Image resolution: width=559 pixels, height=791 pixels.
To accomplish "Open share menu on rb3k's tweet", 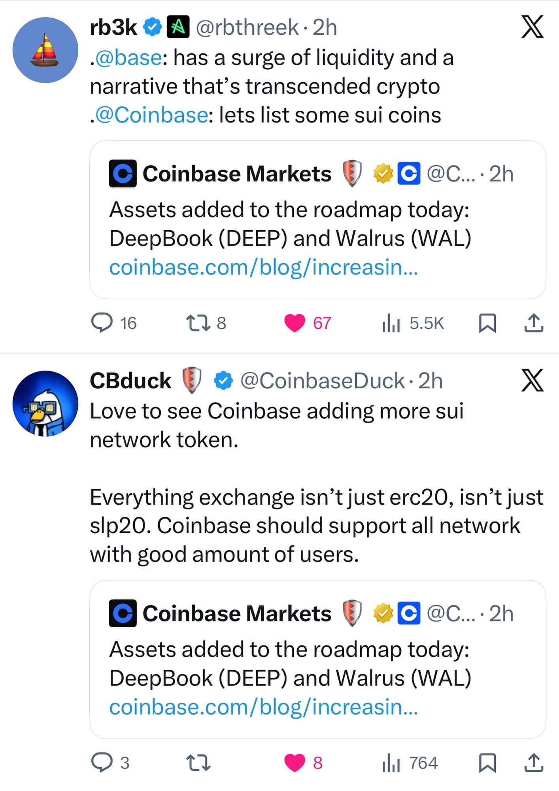I will click(534, 324).
